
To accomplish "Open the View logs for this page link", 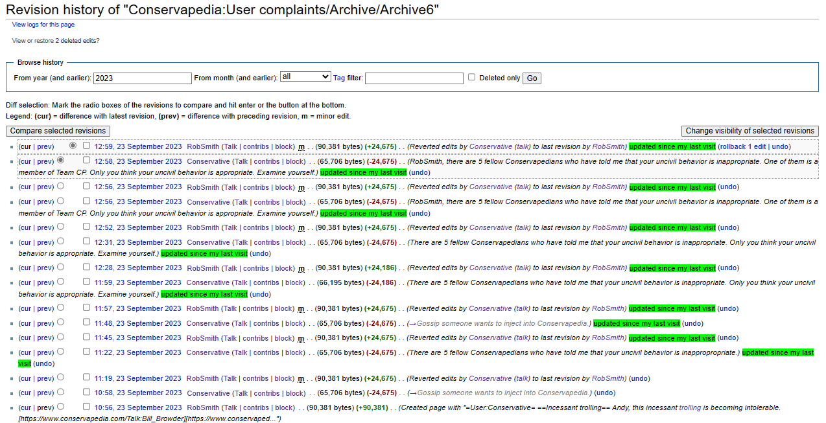I will 43,25.
